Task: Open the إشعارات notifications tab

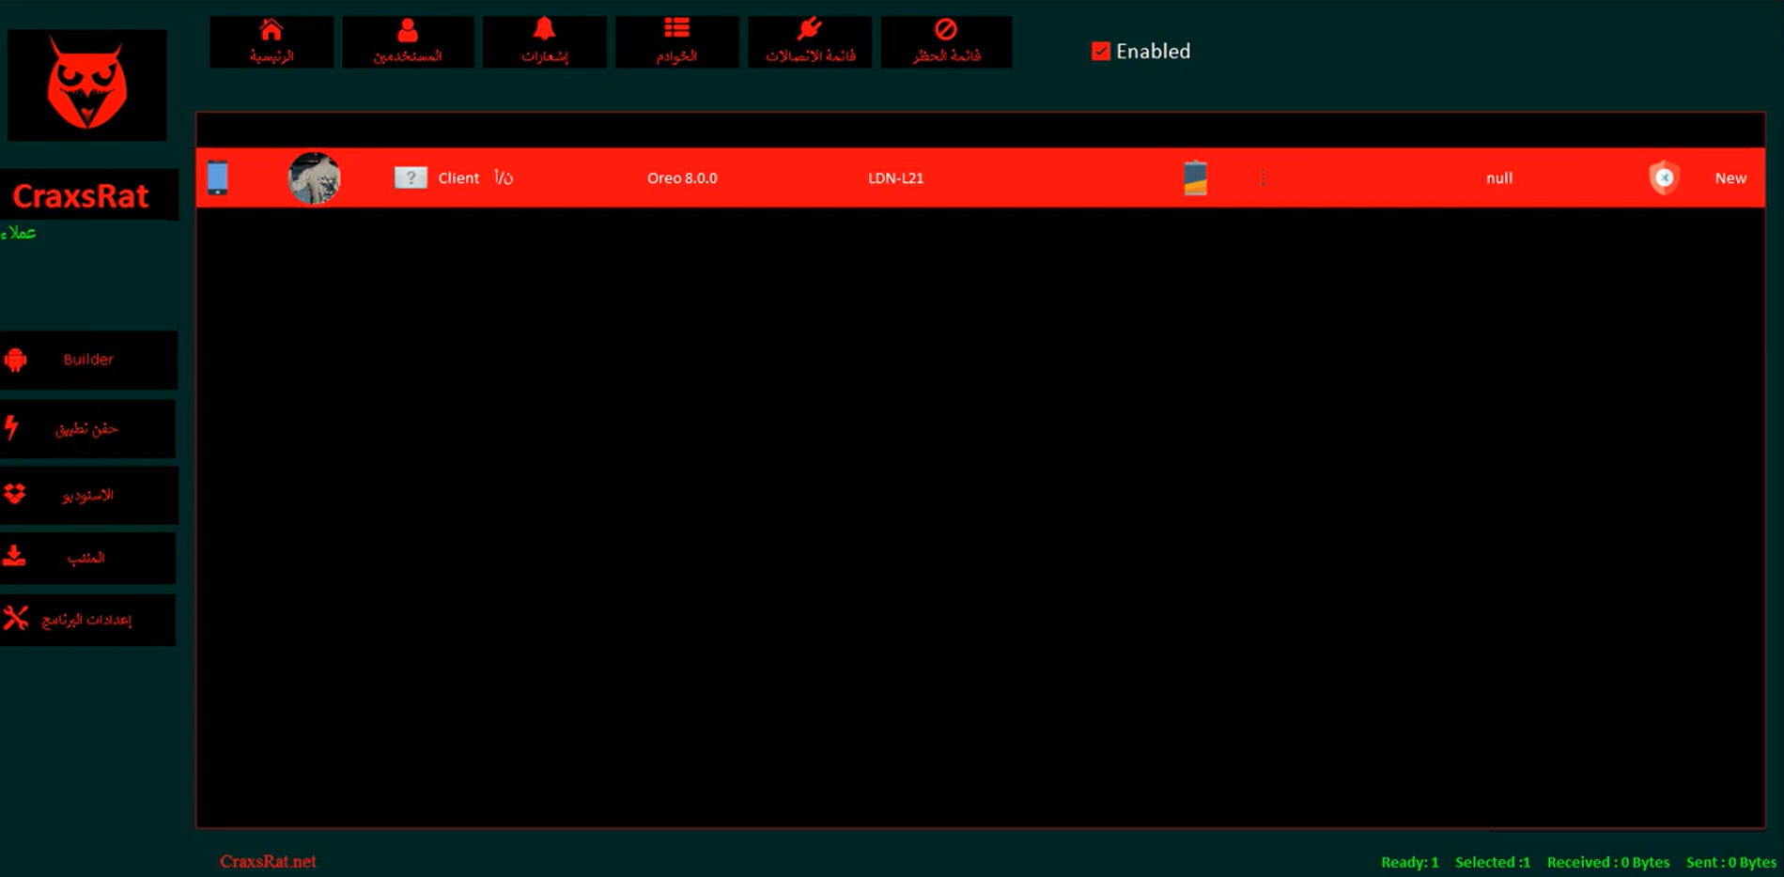Action: [545, 42]
